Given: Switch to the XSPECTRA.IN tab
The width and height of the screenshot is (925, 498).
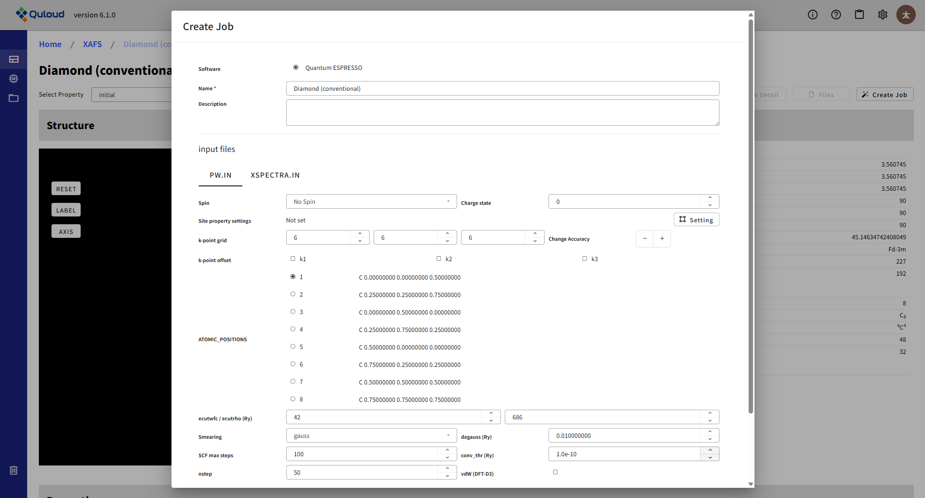Looking at the screenshot, I should click(x=275, y=175).
